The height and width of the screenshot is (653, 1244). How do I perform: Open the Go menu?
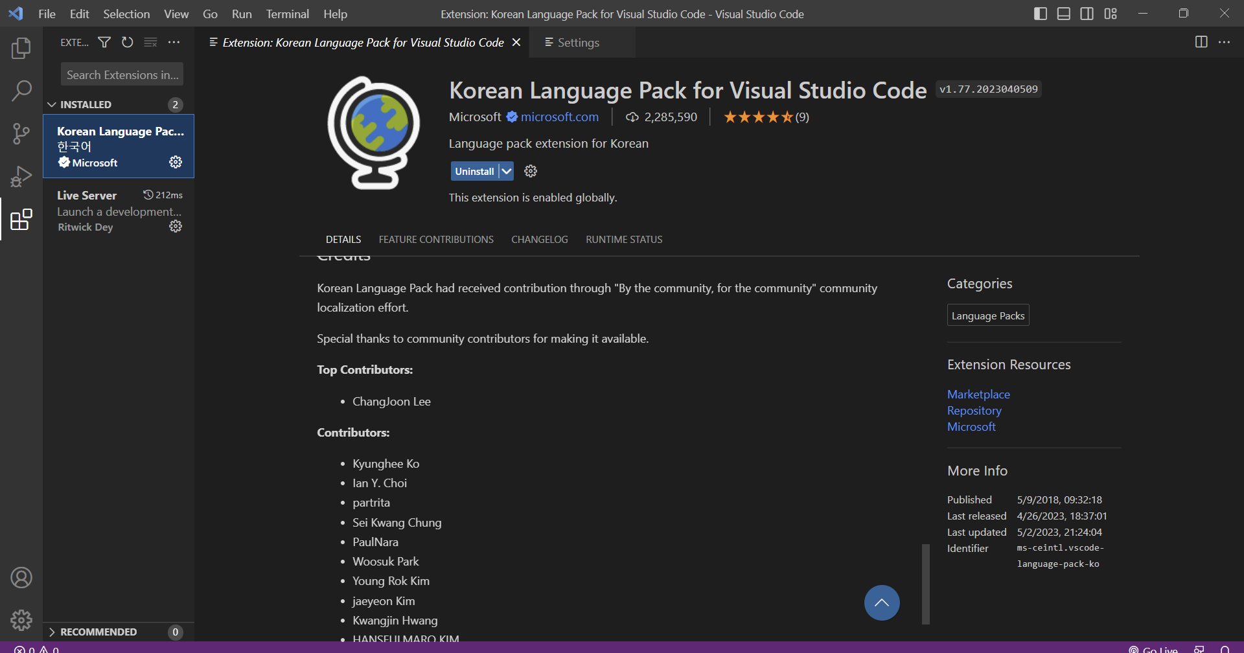pos(210,14)
